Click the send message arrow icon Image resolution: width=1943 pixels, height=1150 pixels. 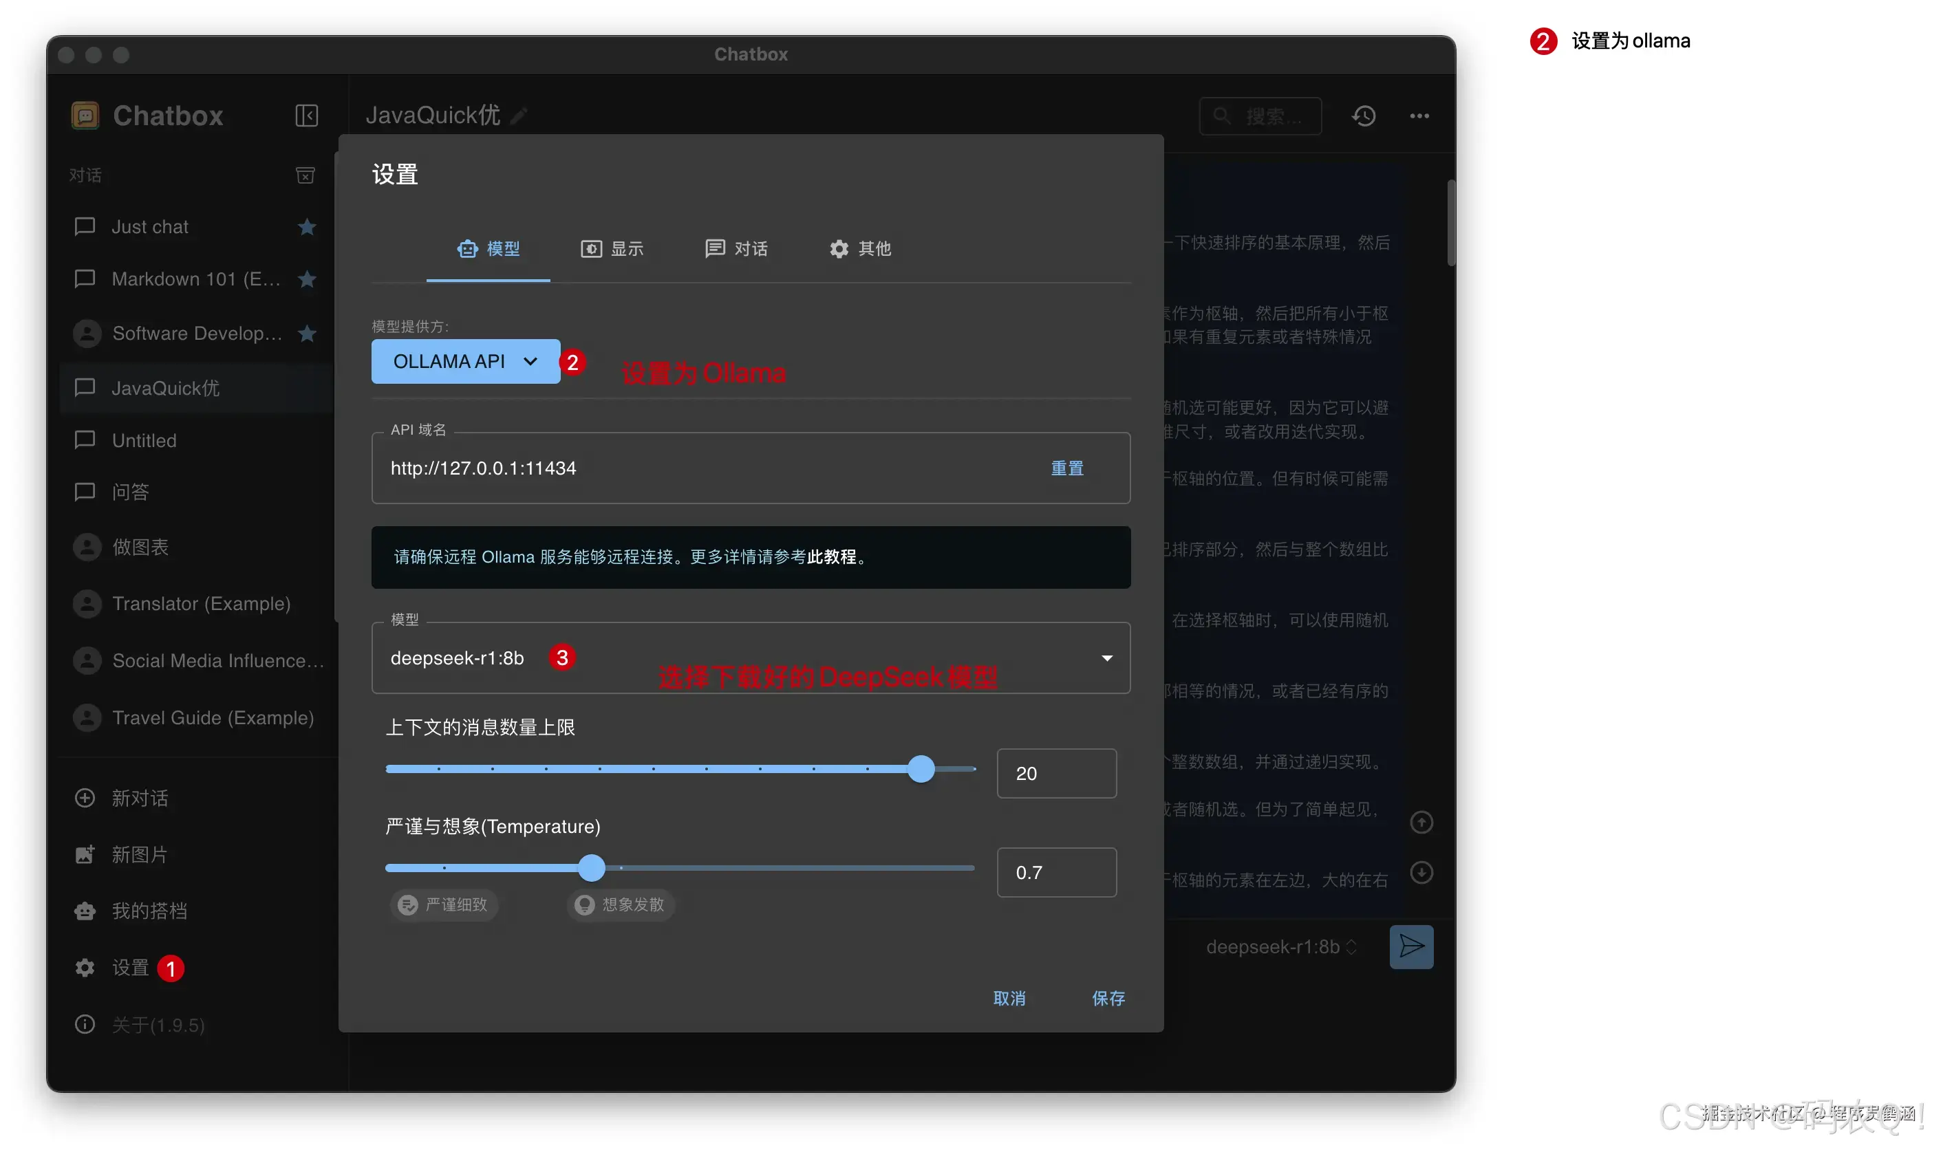1410,946
